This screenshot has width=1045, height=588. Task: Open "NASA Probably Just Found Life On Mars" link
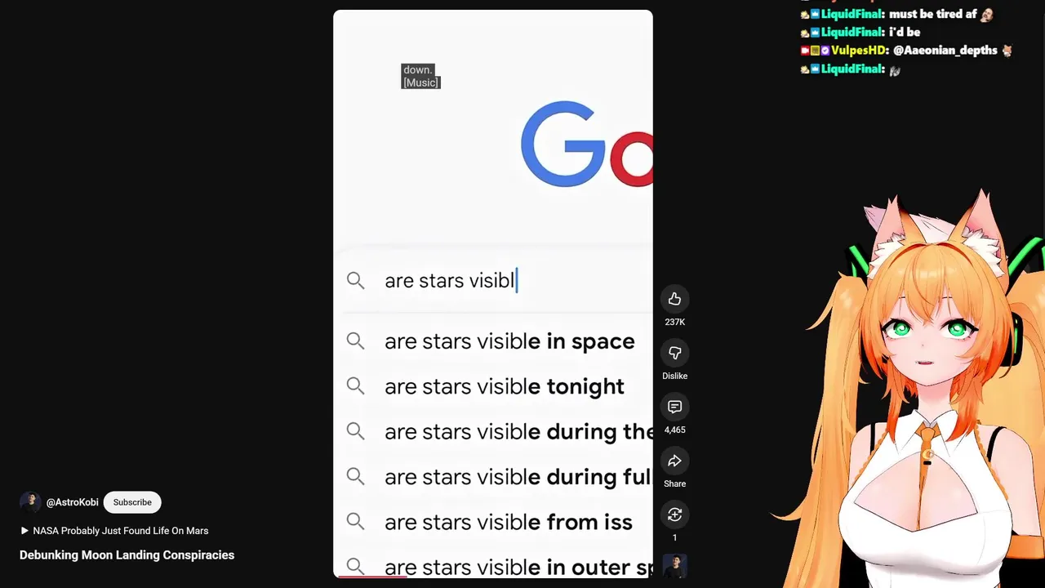pos(121,531)
